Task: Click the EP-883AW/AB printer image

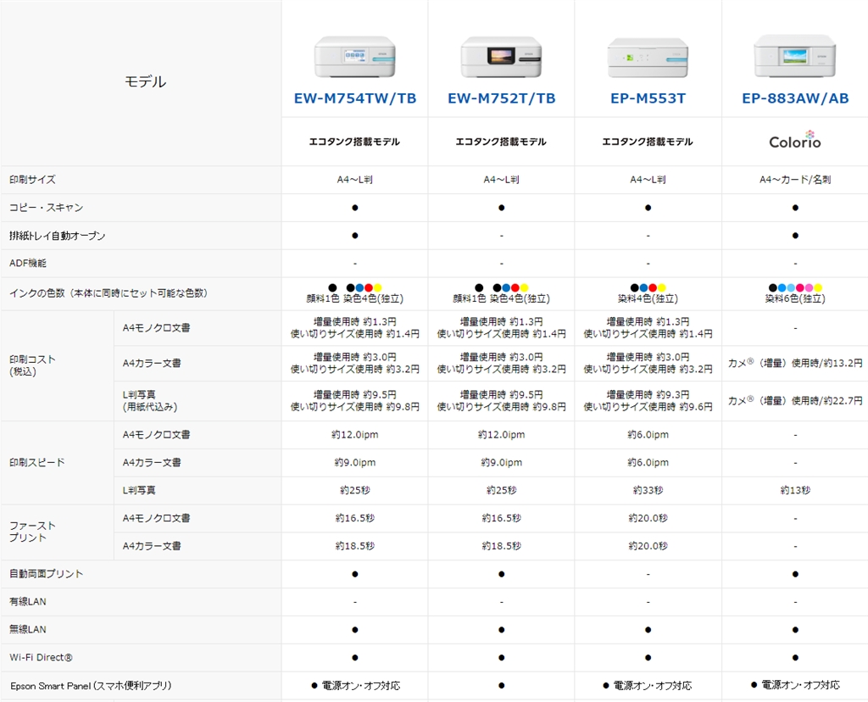Action: (795, 55)
